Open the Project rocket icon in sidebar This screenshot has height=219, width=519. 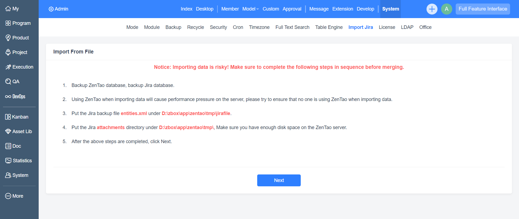(x=8, y=52)
